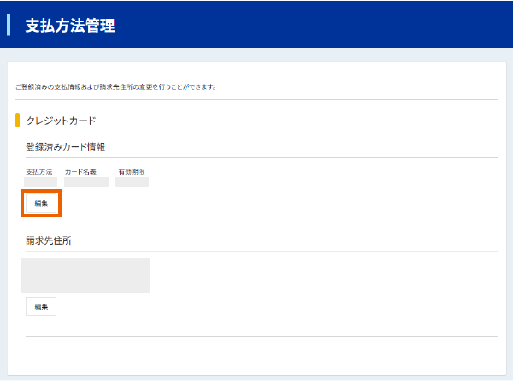Click yellow marker beside クレジットカード heading

click(x=18, y=121)
